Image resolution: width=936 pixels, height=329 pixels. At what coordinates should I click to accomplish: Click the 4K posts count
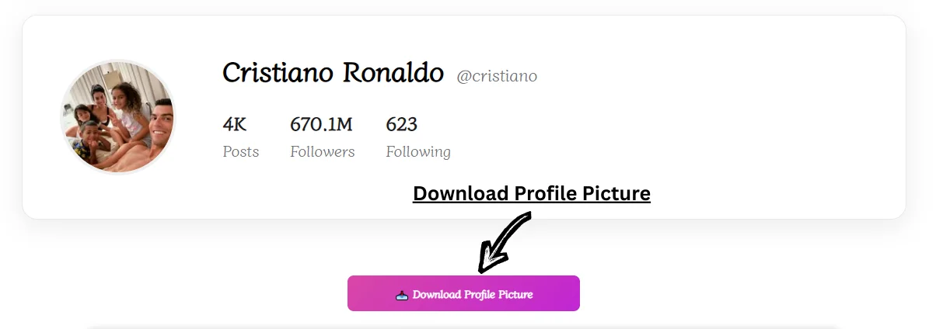pos(235,124)
